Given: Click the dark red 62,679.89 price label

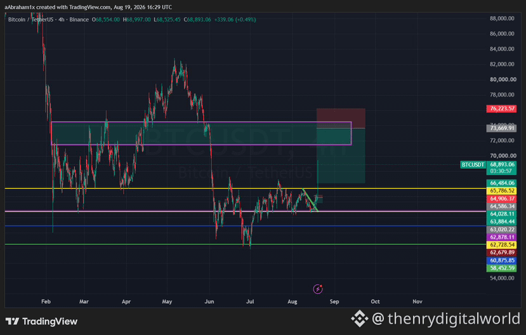Looking at the screenshot, I should (x=501, y=253).
